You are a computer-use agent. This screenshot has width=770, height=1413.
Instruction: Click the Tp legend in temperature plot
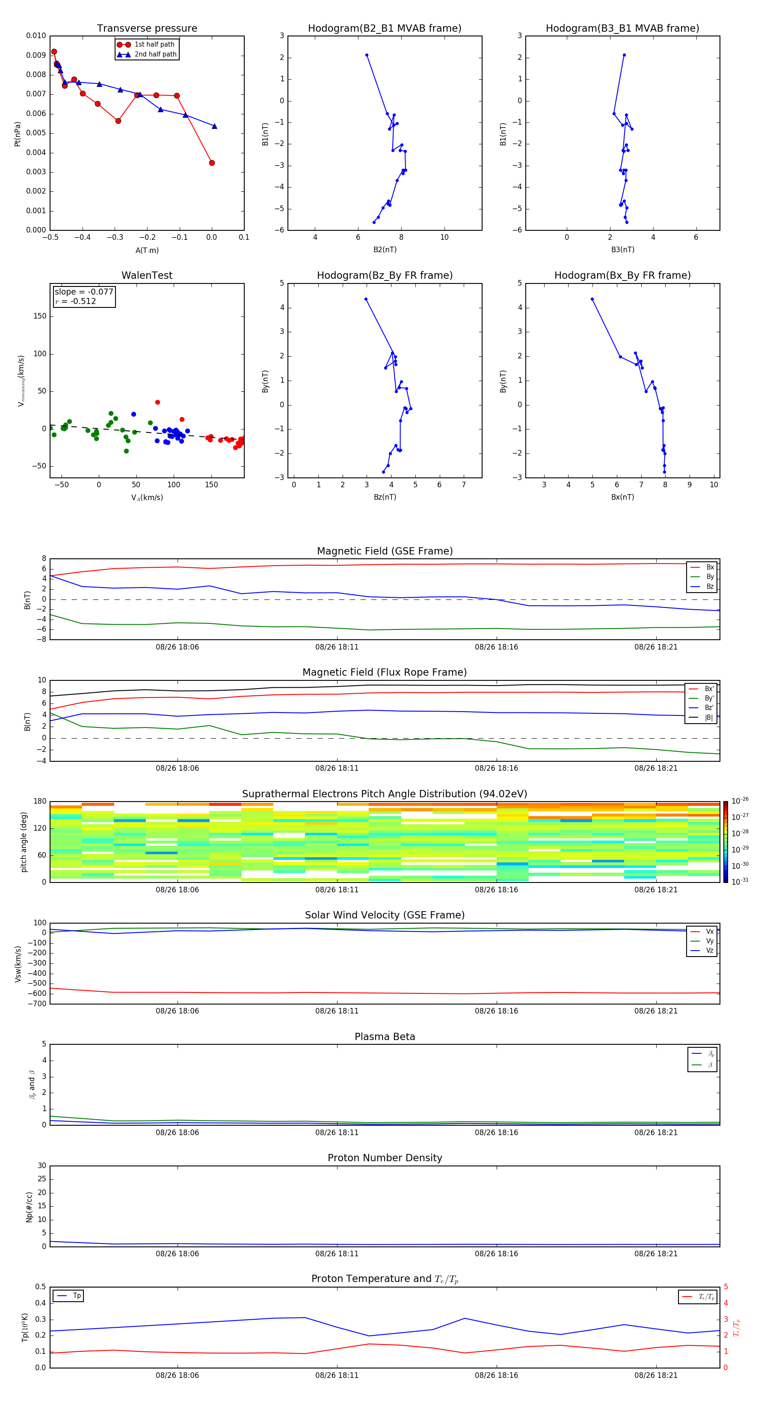coord(68,1296)
